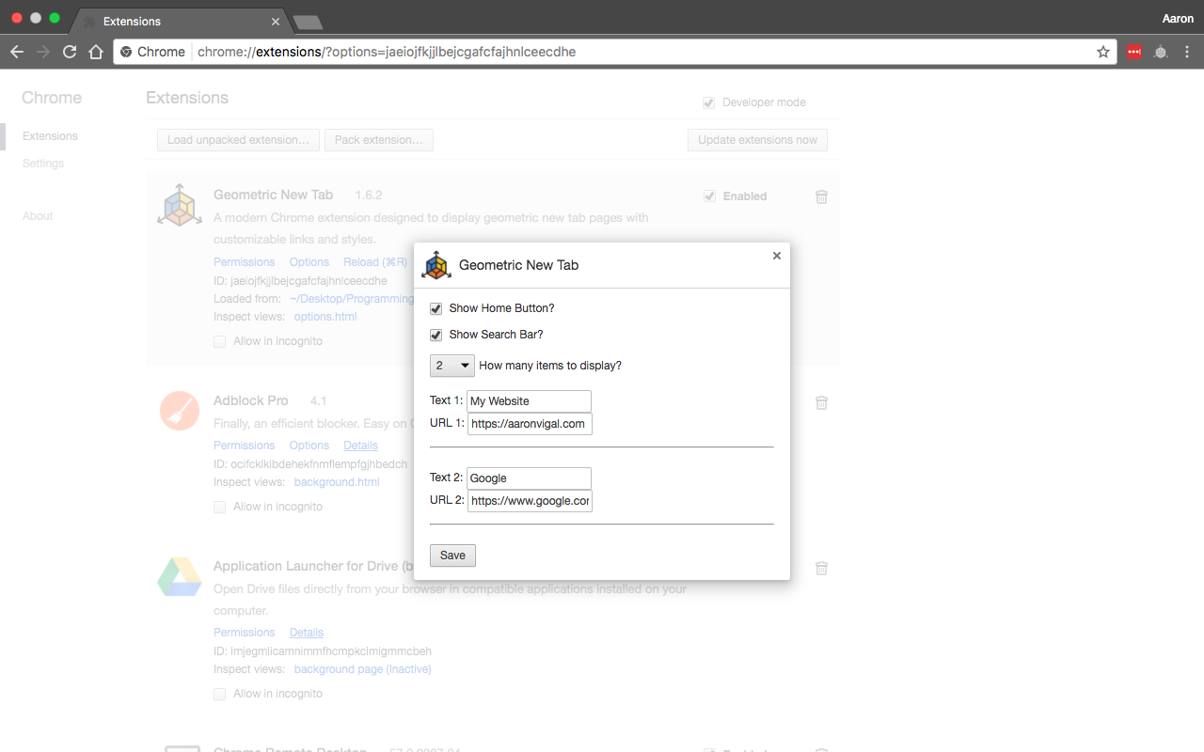Click the trash icon for Geometric New Tab
1204x752 pixels.
pos(821,196)
